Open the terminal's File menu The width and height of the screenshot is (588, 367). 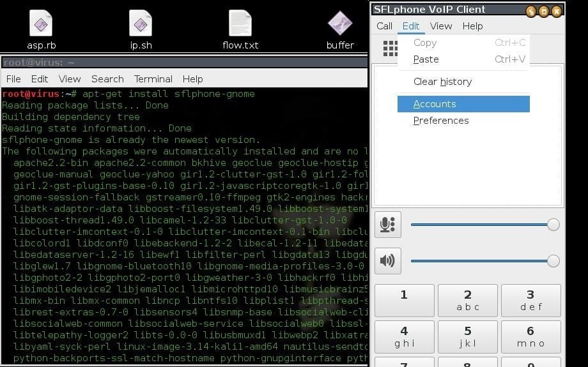click(x=13, y=79)
